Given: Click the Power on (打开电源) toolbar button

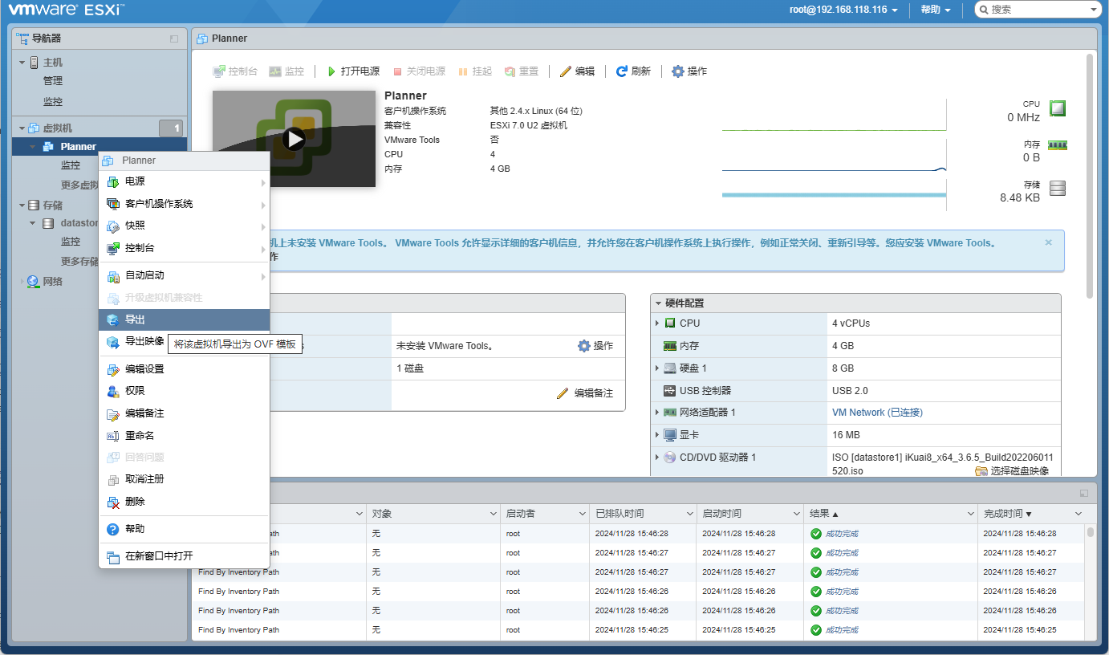Looking at the screenshot, I should (353, 71).
